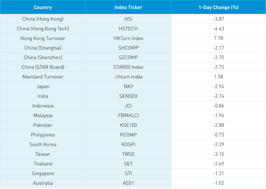
Task: Select the Thailand country cell
Action: click(43, 164)
